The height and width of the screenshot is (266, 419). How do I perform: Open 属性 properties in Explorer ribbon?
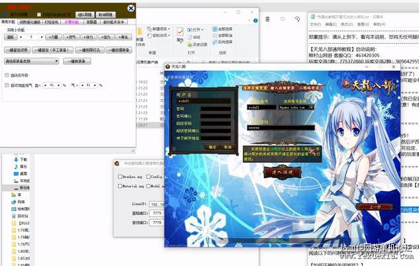[x=180, y=34]
